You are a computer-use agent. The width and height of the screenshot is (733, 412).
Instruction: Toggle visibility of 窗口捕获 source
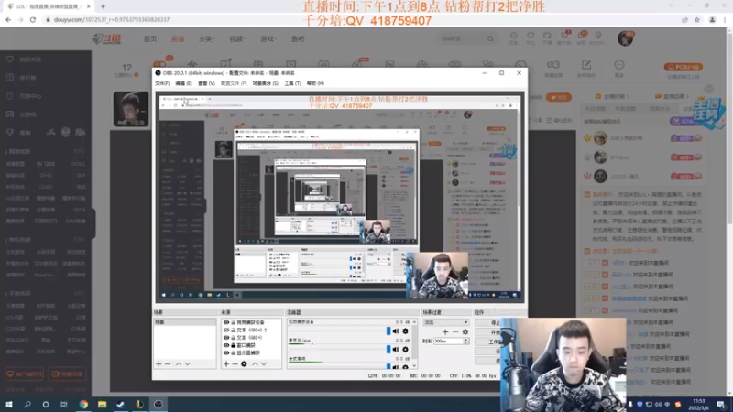coord(226,345)
